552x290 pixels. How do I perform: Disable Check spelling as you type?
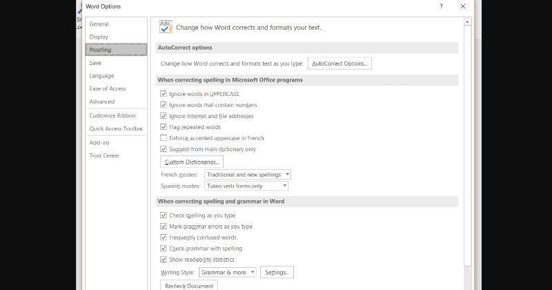coord(164,215)
